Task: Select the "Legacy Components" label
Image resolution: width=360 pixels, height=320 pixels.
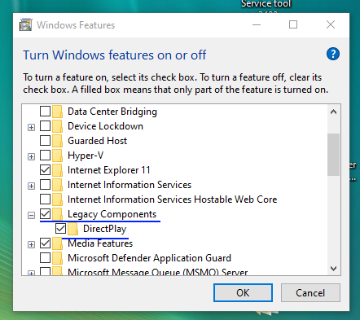Action: [112, 214]
